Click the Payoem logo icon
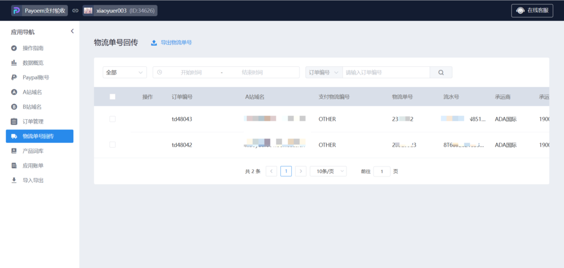The height and width of the screenshot is (268, 564). pos(16,10)
